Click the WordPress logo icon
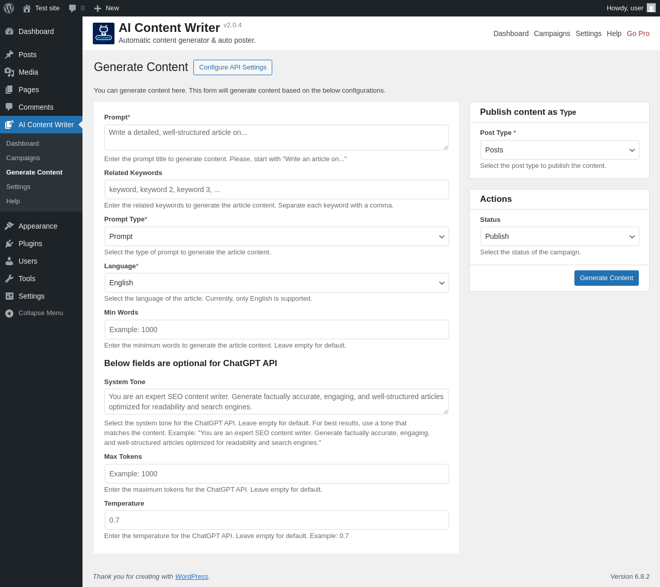The height and width of the screenshot is (587, 660). pos(9,8)
